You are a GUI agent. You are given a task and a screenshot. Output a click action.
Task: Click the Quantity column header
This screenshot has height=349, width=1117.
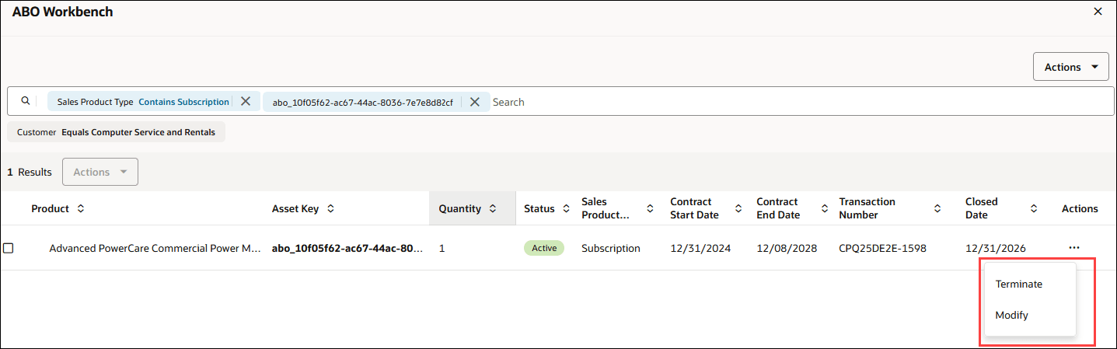click(x=472, y=208)
